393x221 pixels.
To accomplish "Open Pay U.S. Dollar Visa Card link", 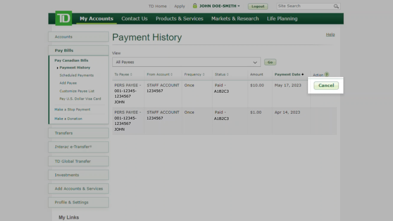I will (80, 99).
